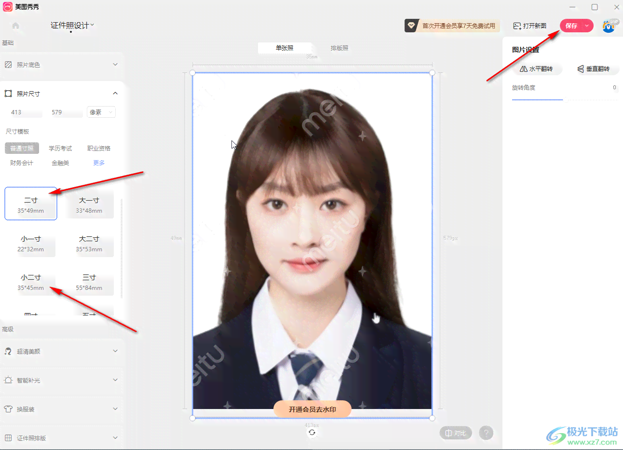This screenshot has height=450, width=623.
Task: Click the Meitu Xiuxiu app logo
Action: click(8, 7)
